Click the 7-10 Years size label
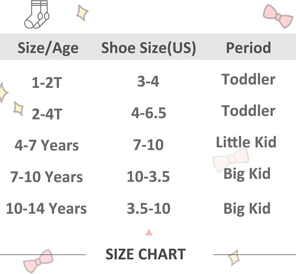 (46, 177)
